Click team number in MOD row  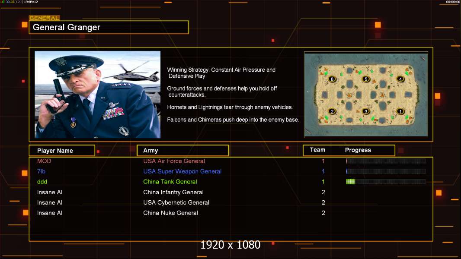click(x=323, y=161)
